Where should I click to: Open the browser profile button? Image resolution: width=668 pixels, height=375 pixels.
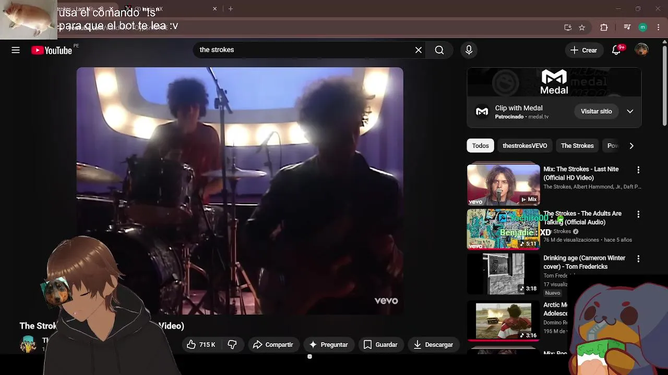pos(643,28)
